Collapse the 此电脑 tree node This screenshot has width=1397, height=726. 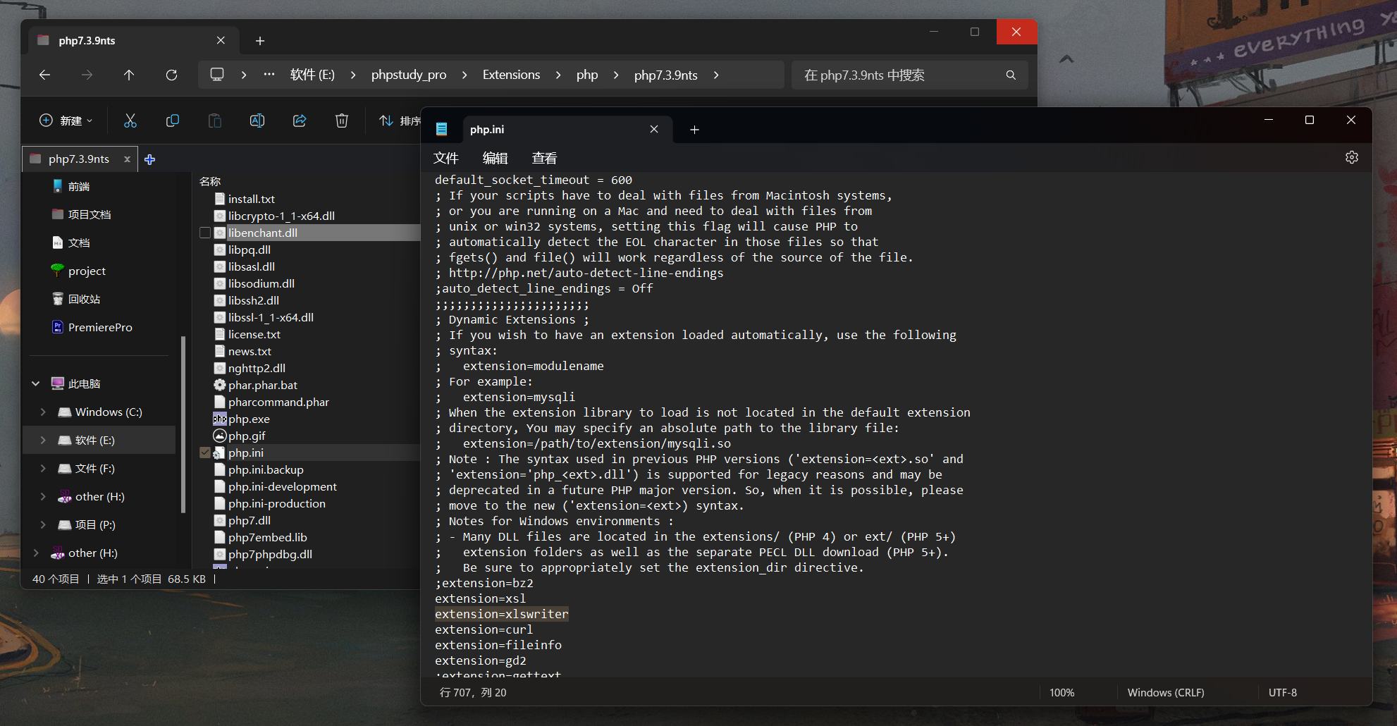click(x=35, y=383)
